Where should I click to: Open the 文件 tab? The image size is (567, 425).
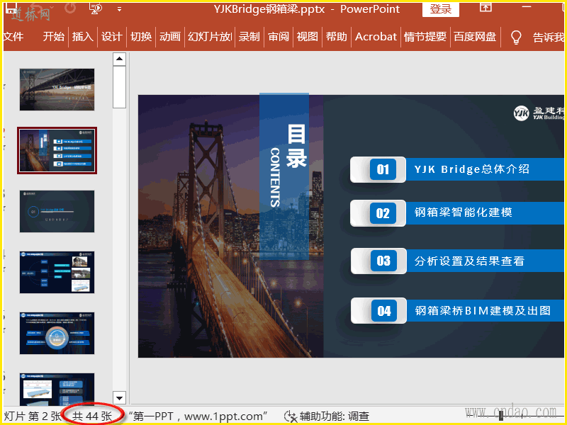pyautogui.click(x=13, y=37)
